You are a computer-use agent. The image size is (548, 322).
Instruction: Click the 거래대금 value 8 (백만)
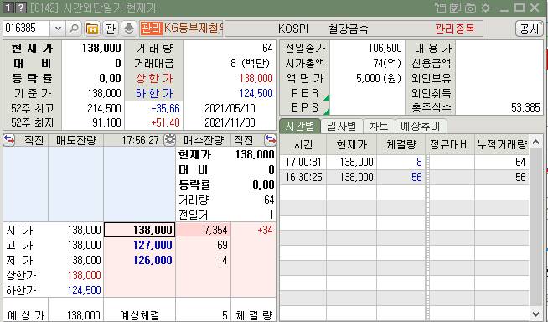pyautogui.click(x=250, y=63)
